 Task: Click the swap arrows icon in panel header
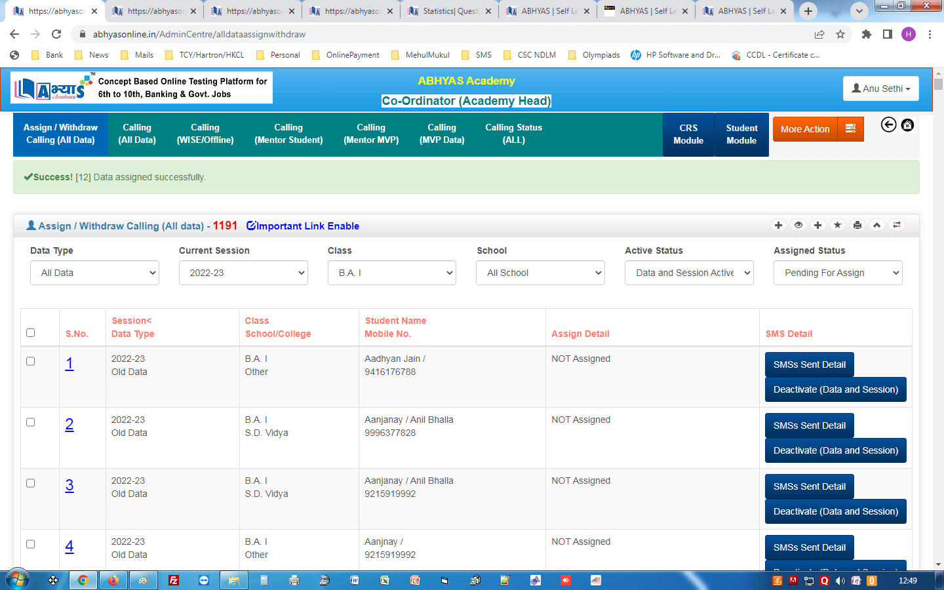pyautogui.click(x=896, y=226)
